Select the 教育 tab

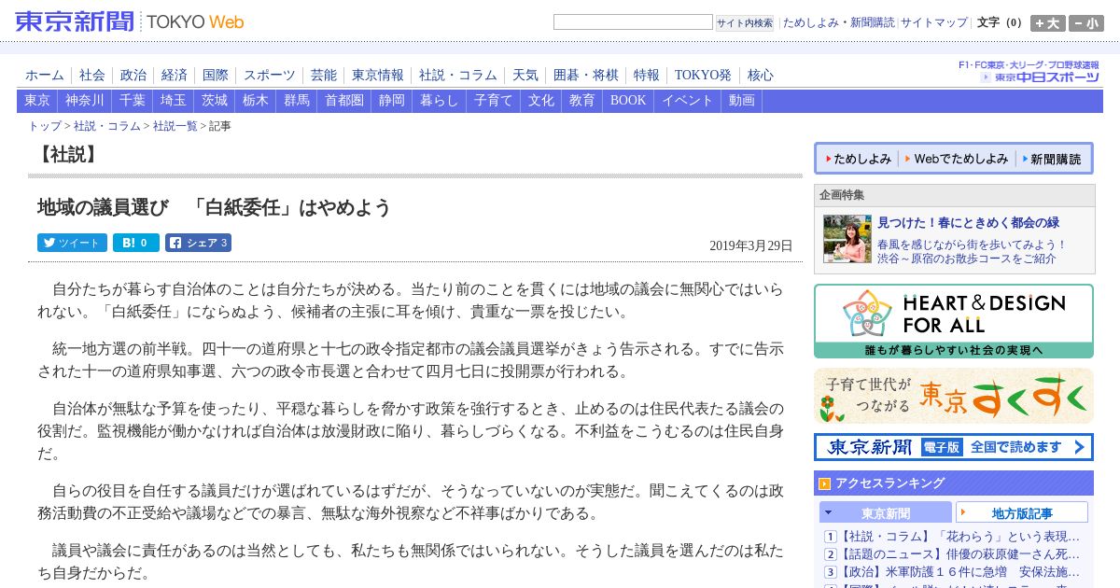[582, 101]
